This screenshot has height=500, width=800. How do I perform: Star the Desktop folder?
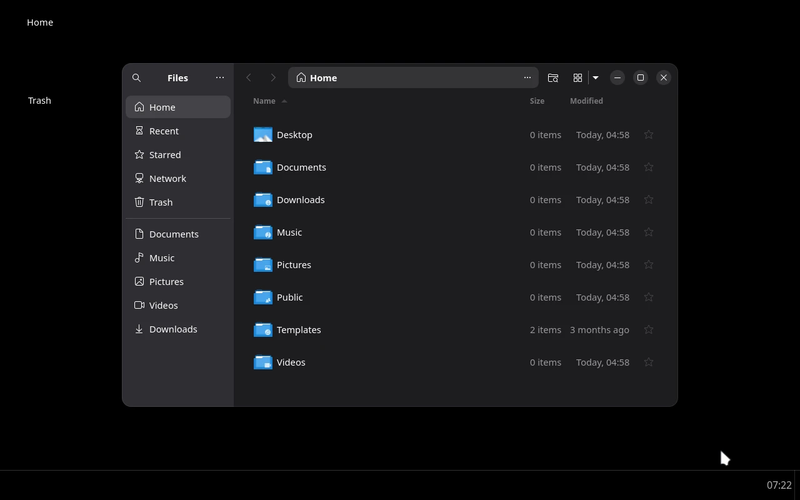click(x=649, y=134)
